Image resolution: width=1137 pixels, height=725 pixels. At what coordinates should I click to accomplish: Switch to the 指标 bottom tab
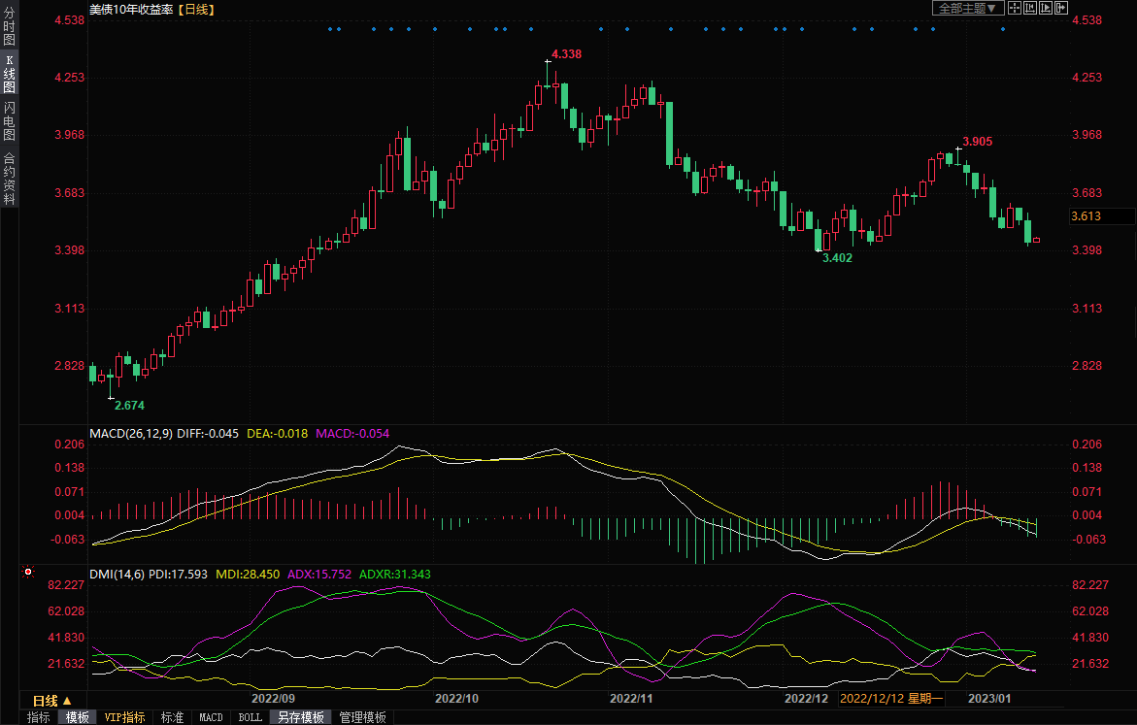point(39,717)
